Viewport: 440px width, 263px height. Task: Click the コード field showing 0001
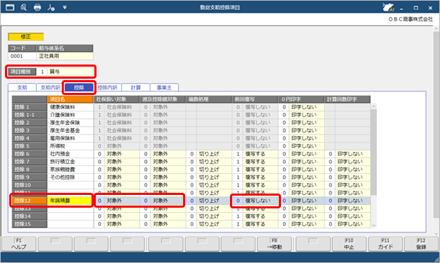tap(22, 56)
